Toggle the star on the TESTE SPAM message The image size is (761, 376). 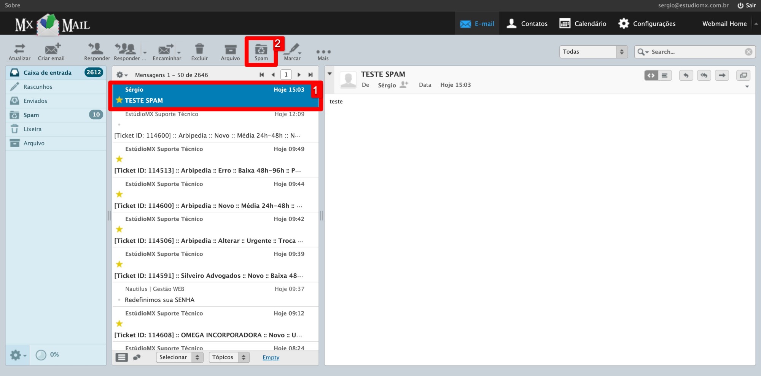point(119,100)
